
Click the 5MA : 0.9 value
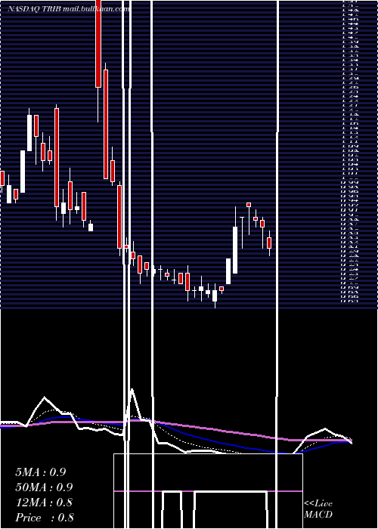coord(41,472)
